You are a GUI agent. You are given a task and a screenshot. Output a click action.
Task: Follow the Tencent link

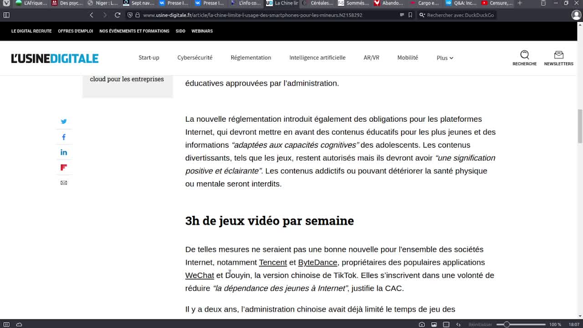273,262
